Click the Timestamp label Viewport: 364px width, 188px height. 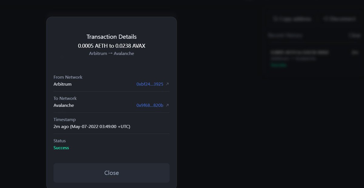tap(65, 119)
